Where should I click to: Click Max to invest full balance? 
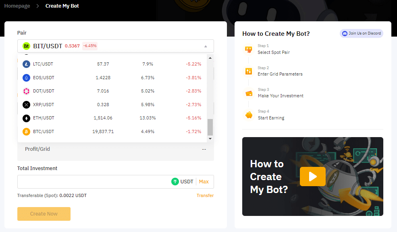pos(204,181)
